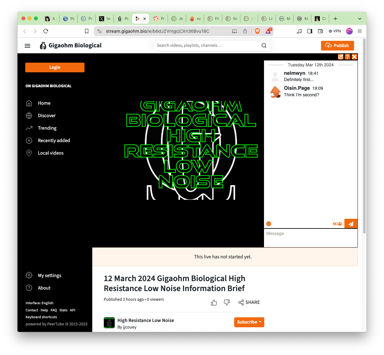Open the chat emoji picker
Viewport: 384px width, 355px height.
point(269,224)
